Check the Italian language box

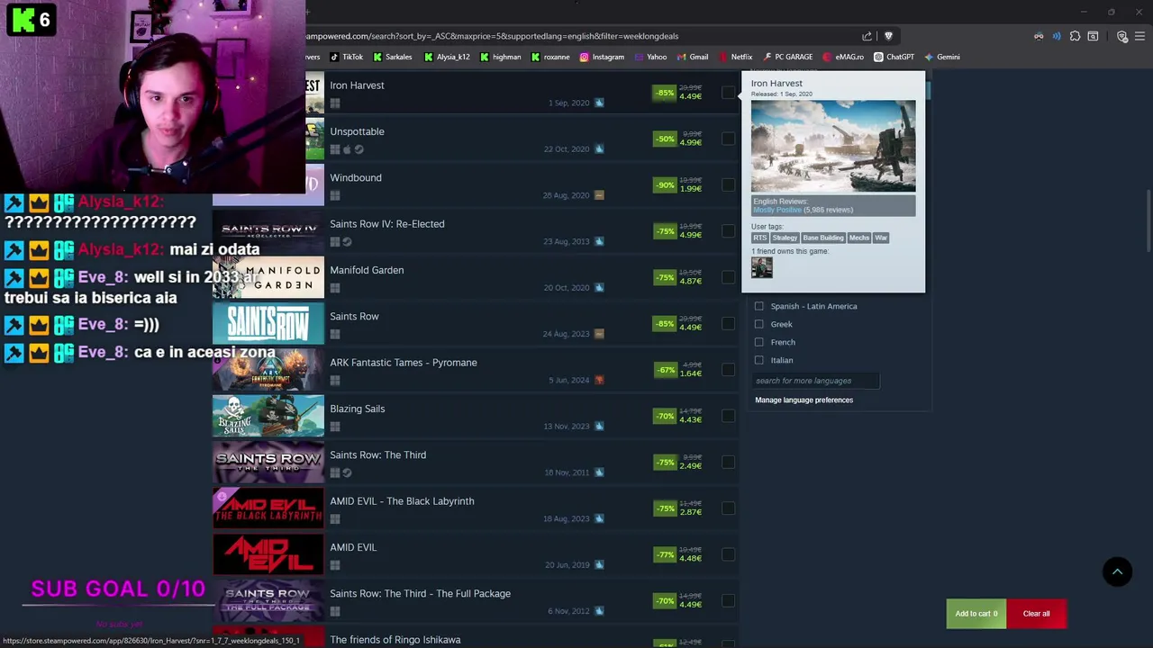759,360
